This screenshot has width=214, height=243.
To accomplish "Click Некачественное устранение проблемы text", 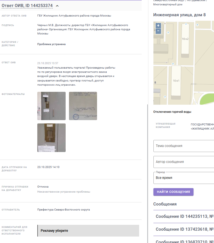I will 64,192.
